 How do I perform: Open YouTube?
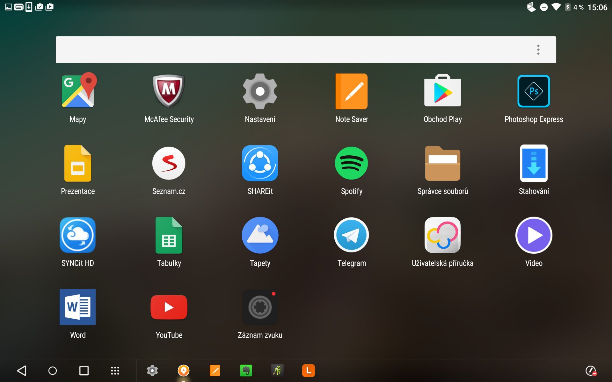(169, 307)
